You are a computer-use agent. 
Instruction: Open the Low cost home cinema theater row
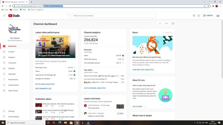point(104,79)
